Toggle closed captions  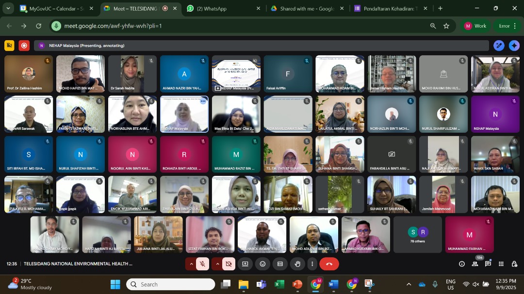[280, 264]
